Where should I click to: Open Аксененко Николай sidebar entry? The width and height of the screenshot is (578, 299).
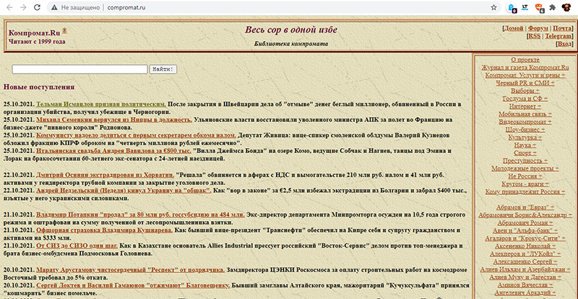525,246
